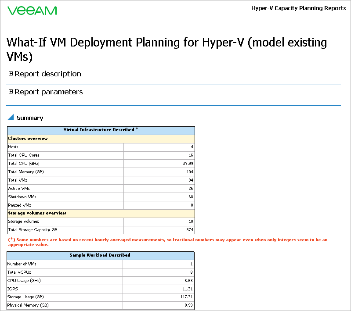Viewport: 351px width, 311px height.
Task: Expand the Report description section
Action: 11,74
